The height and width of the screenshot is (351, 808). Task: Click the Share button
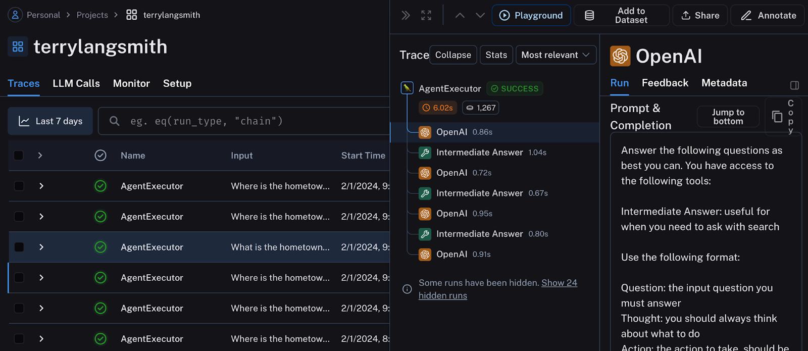[x=700, y=15]
